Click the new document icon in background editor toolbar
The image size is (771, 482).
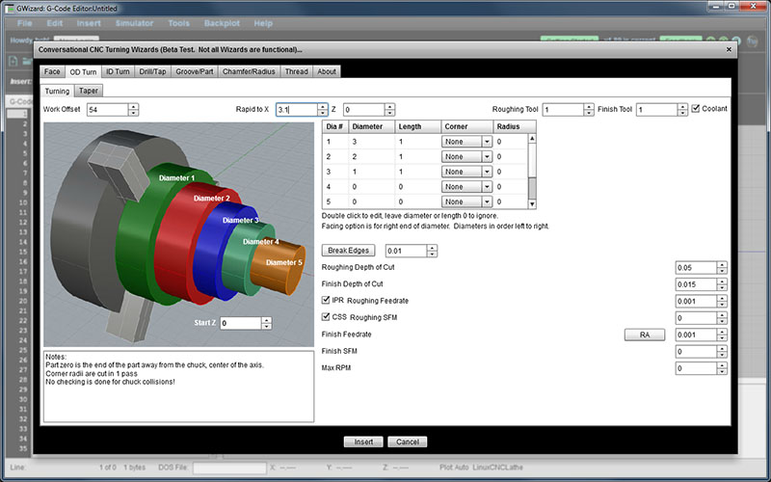[13, 61]
